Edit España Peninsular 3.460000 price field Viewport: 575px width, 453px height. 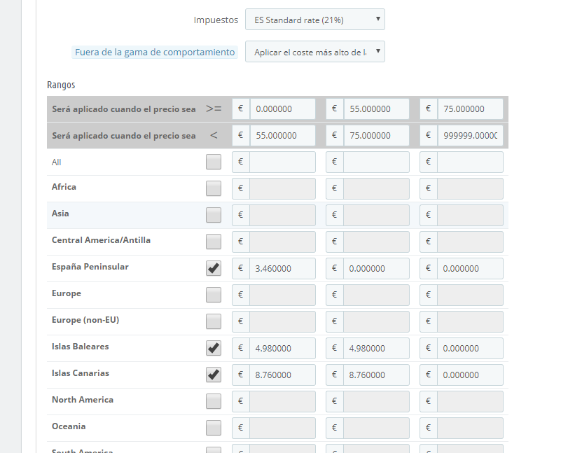tap(282, 269)
